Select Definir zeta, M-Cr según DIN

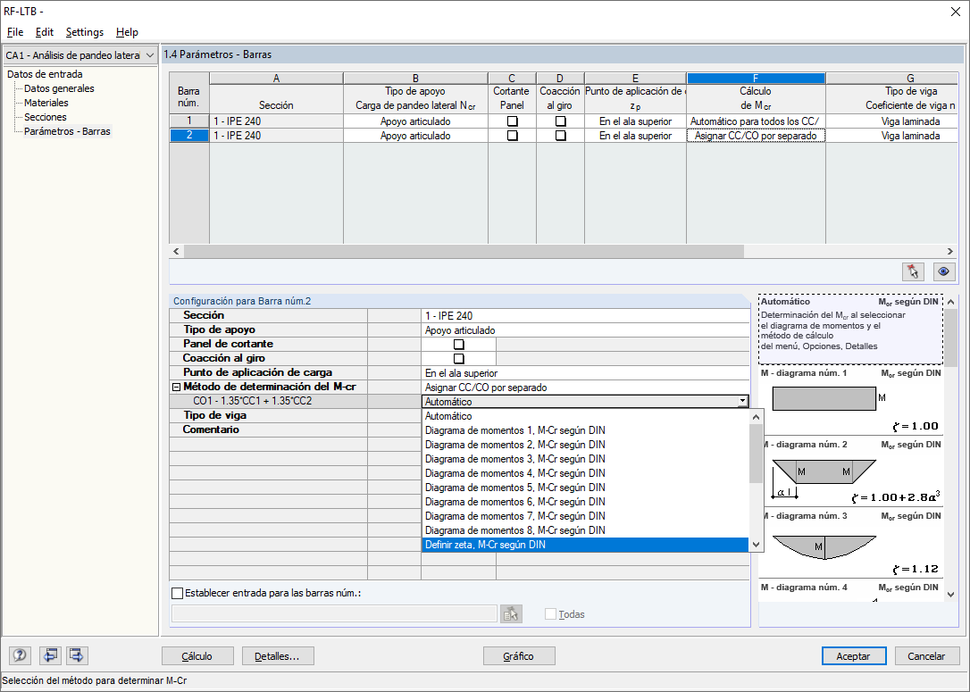click(585, 545)
